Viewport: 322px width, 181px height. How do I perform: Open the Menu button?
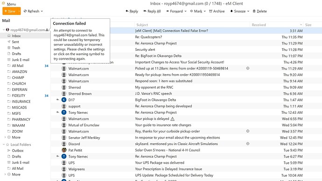pyautogui.click(x=8, y=4)
